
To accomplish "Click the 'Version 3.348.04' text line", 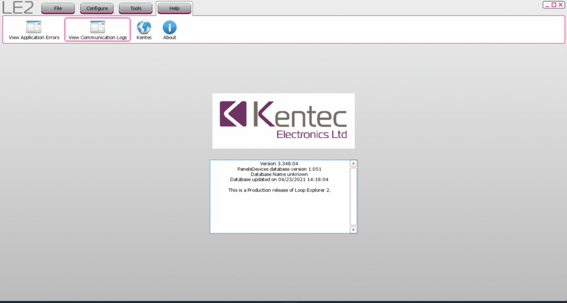I will tap(279, 164).
